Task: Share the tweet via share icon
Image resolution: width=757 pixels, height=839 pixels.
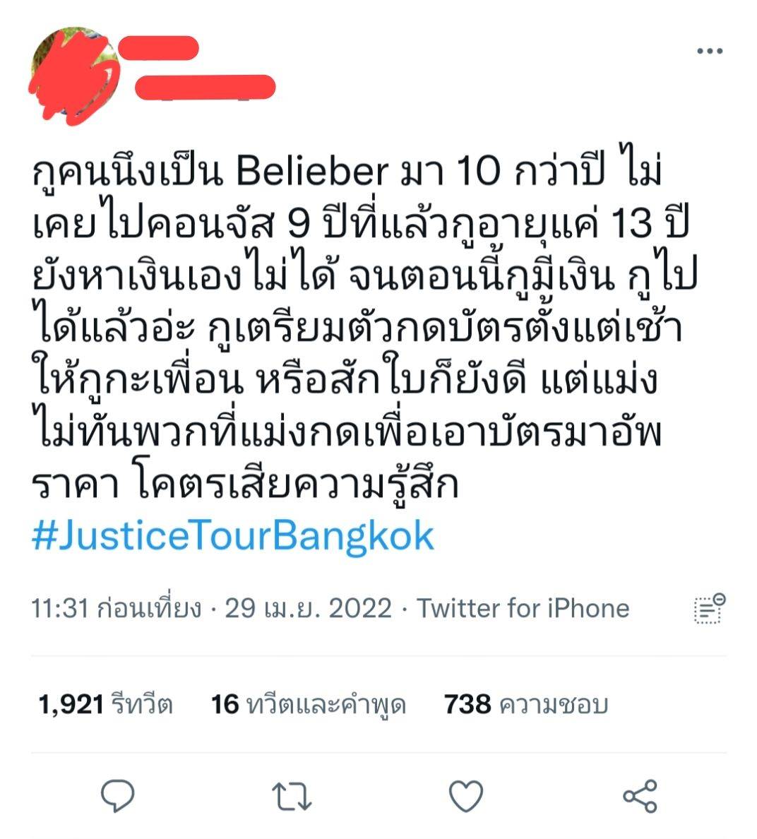Action: (x=640, y=796)
